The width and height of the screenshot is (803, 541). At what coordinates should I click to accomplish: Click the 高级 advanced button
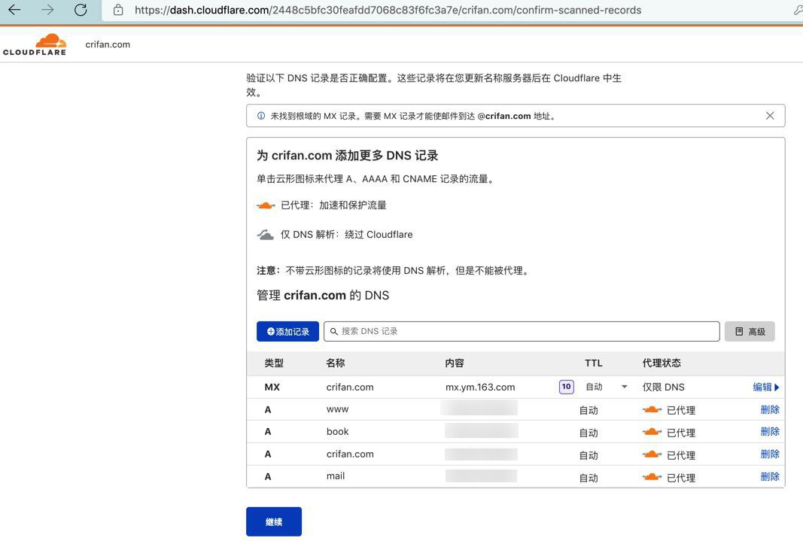point(750,332)
